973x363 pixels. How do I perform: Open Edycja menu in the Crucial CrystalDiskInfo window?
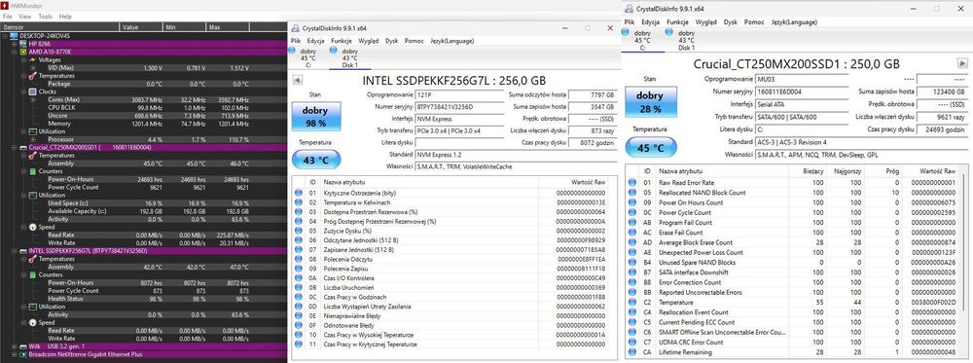[x=650, y=21]
